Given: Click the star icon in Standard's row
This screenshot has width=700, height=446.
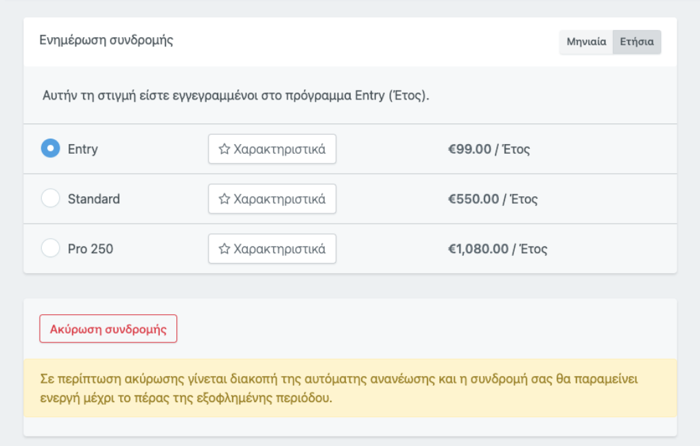Looking at the screenshot, I should click(x=224, y=199).
